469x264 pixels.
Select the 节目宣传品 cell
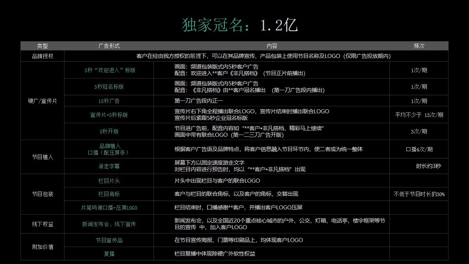pyautogui.click(x=109, y=240)
